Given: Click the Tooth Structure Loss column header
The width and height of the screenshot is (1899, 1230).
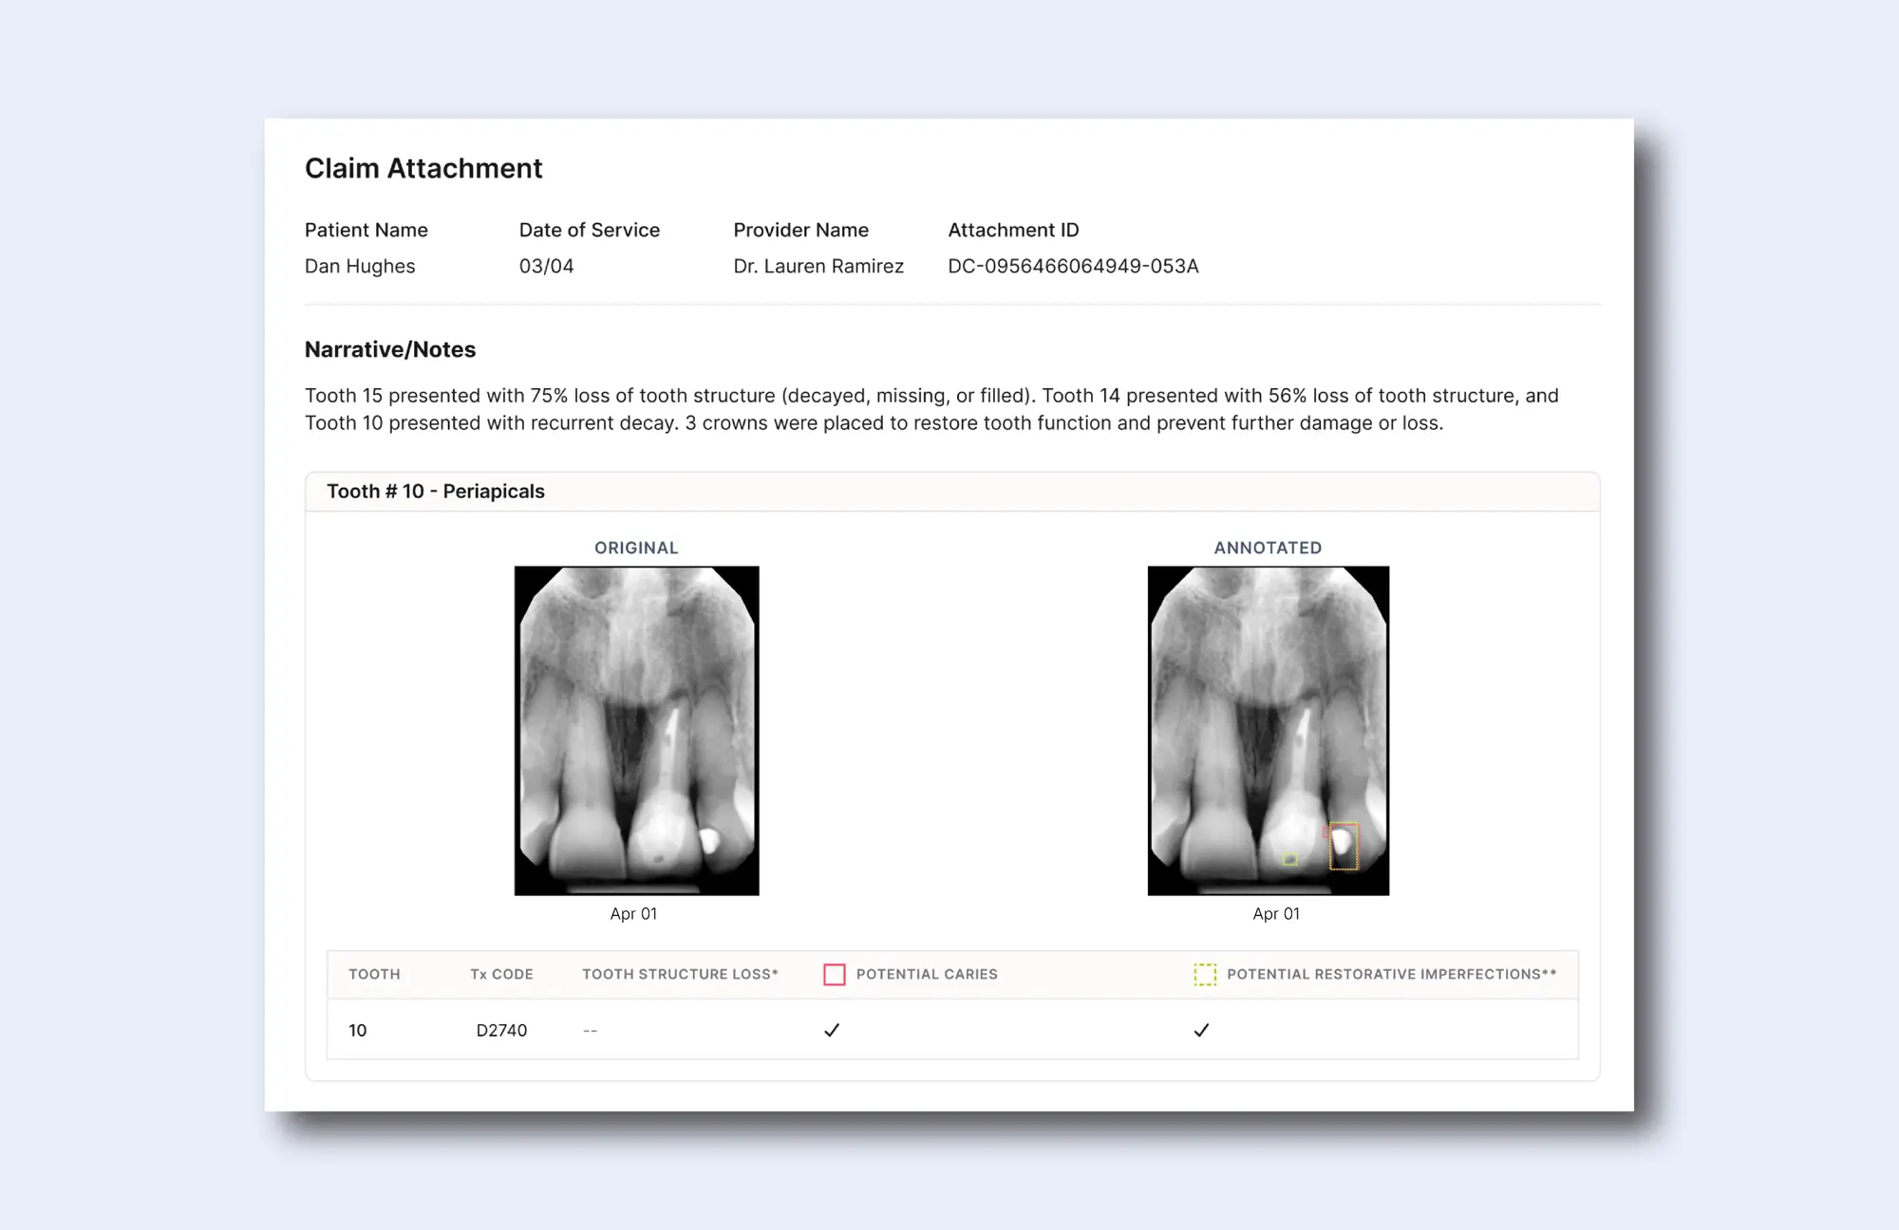Looking at the screenshot, I should (x=680, y=975).
